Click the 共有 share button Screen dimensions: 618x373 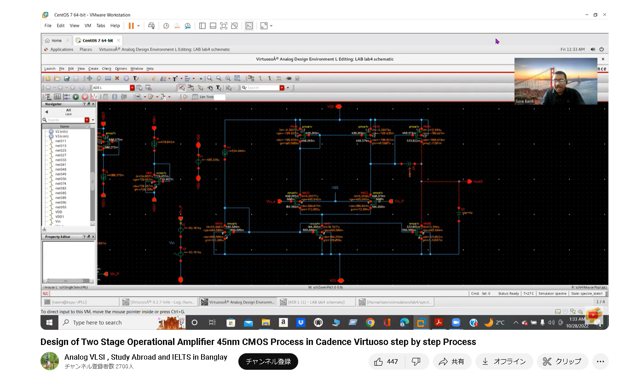(451, 362)
